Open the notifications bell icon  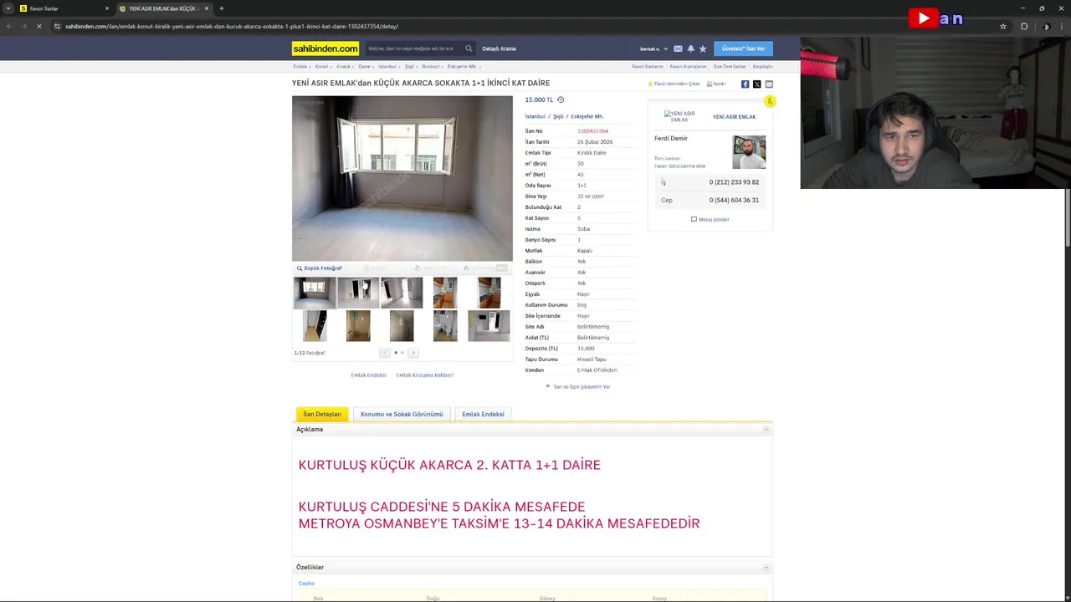690,48
